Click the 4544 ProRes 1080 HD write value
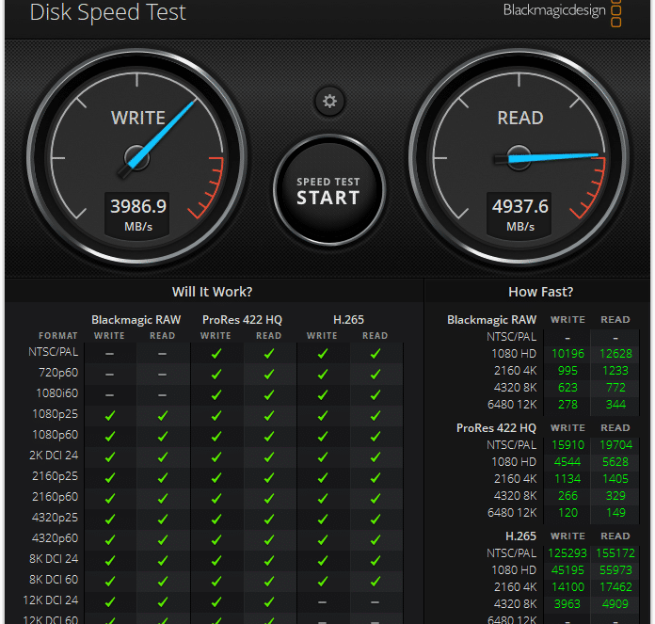Image resolution: width=655 pixels, height=624 pixels. (567, 461)
